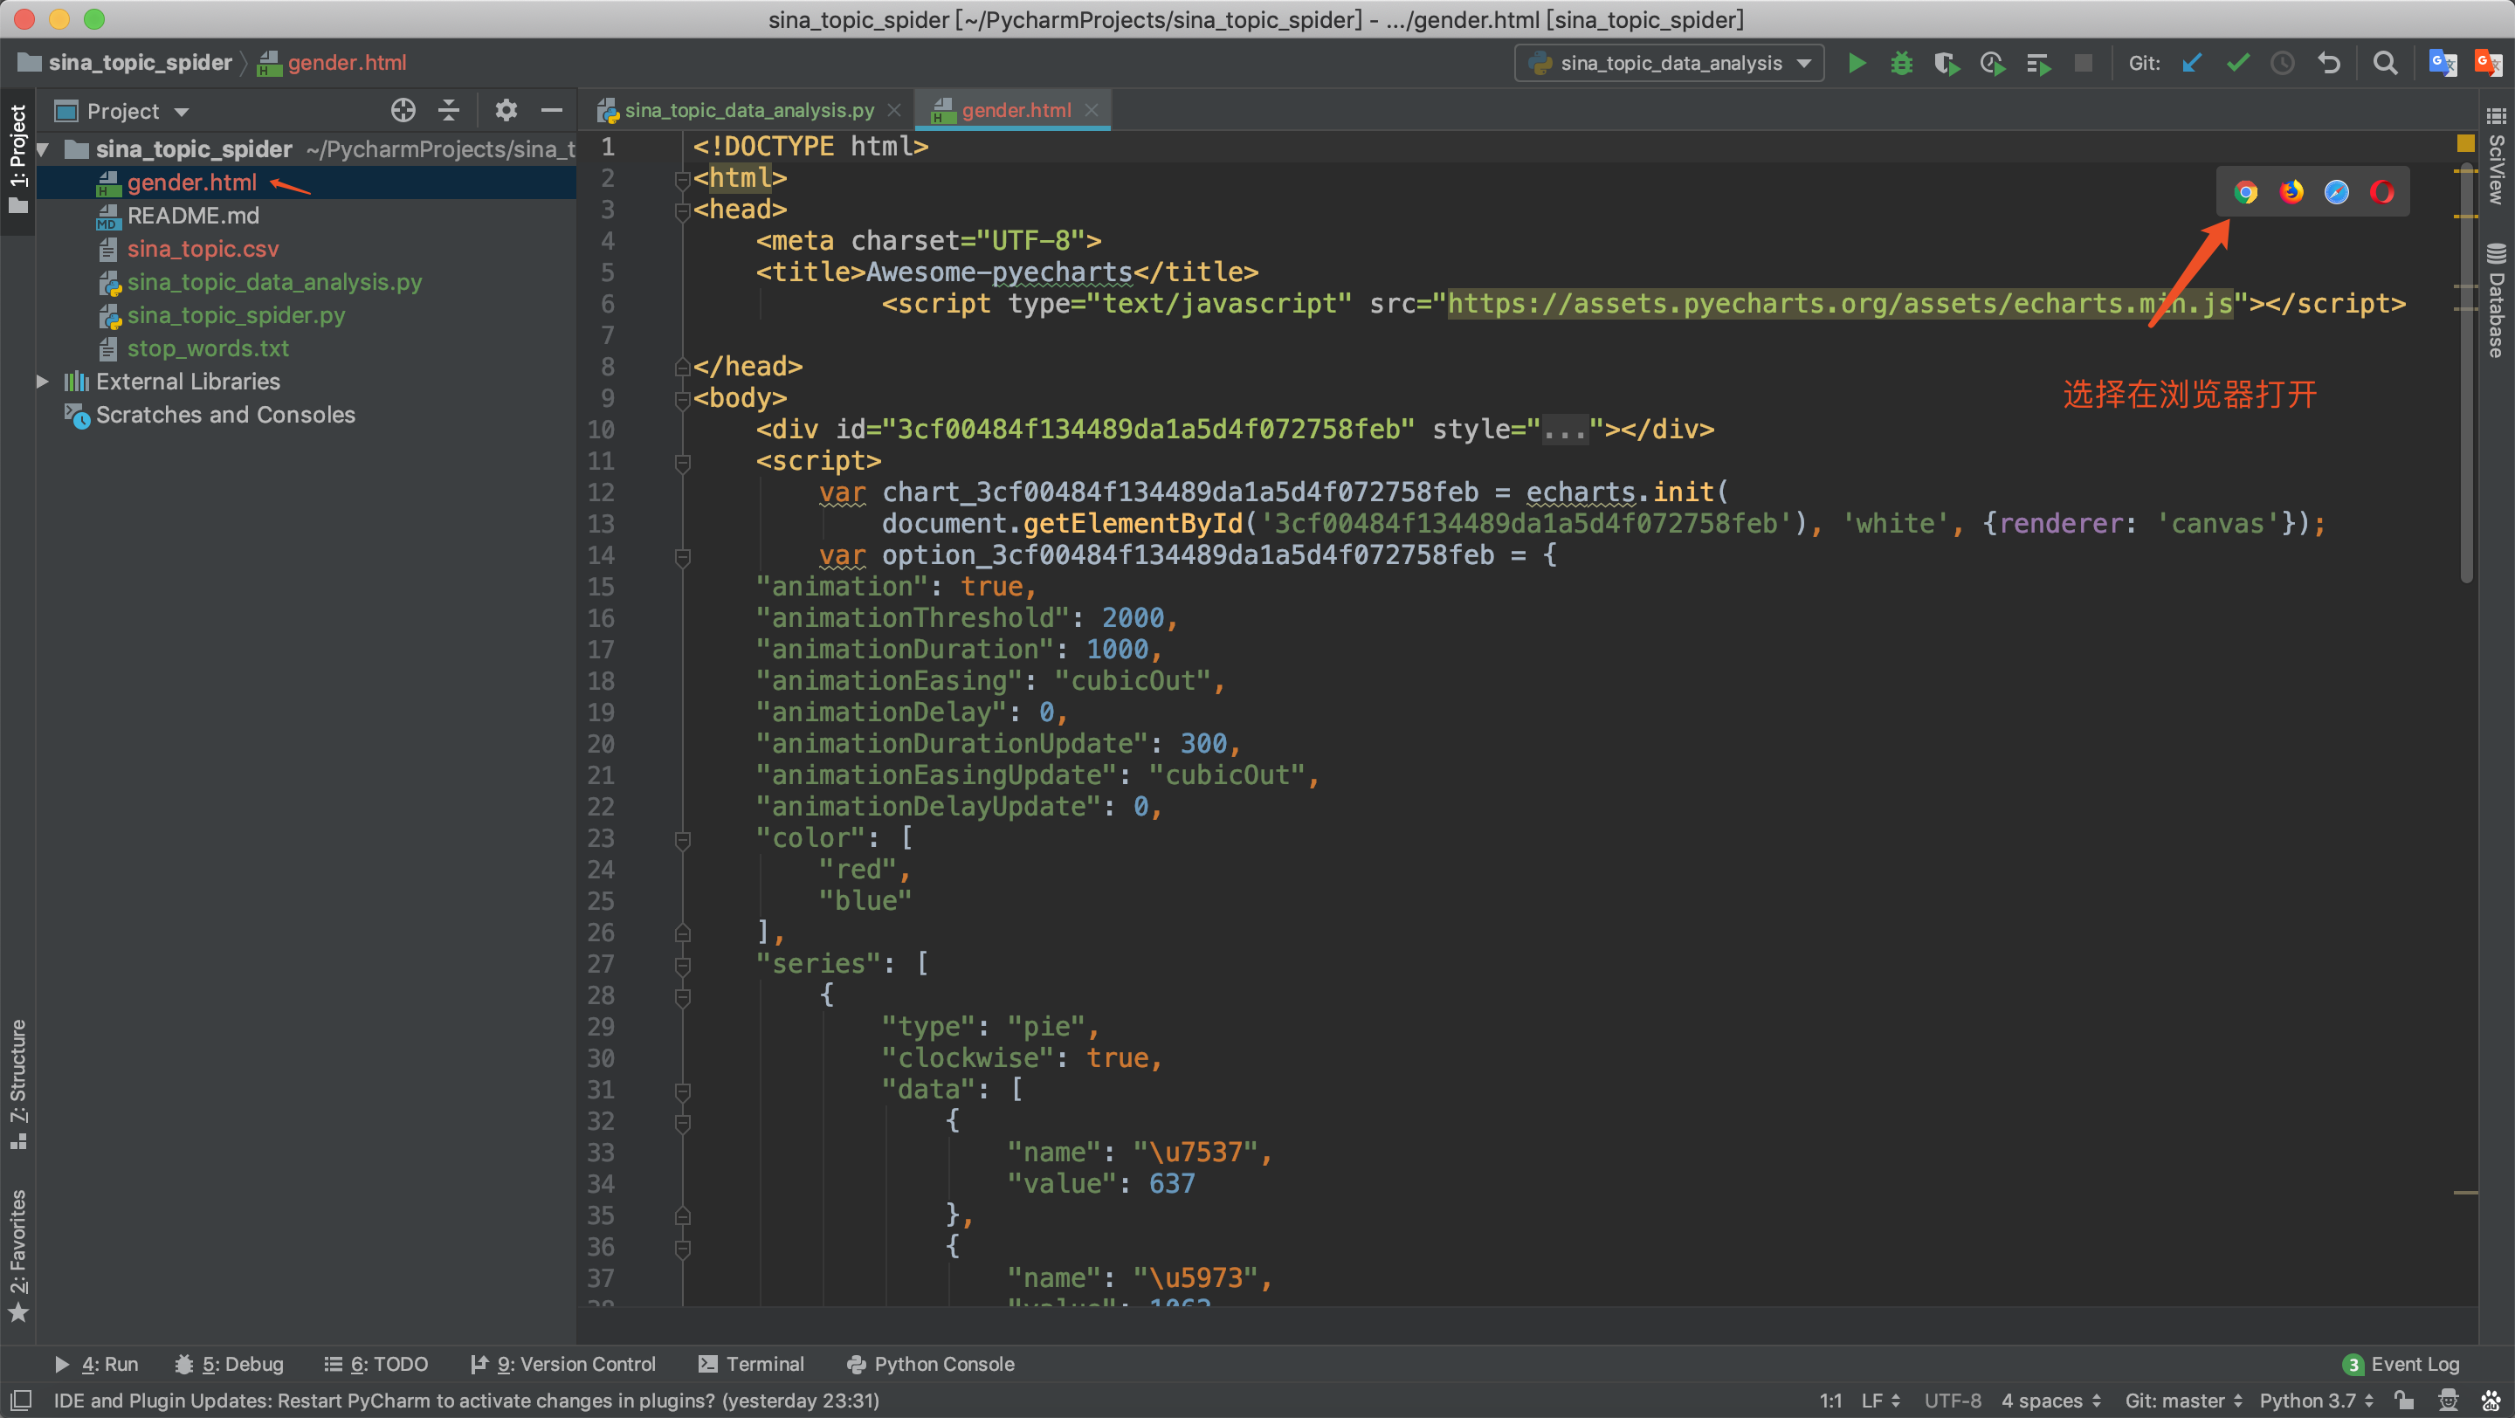Open gender.html in Safari browser

2336,192
